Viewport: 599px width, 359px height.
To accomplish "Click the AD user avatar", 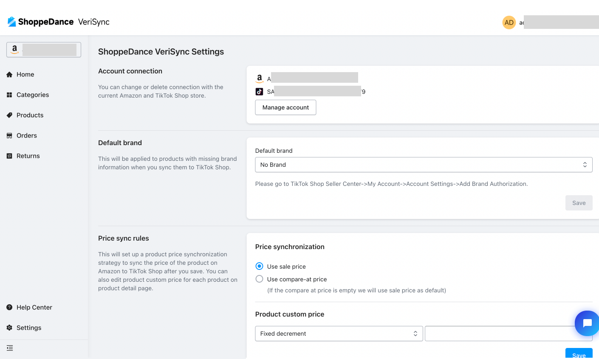I will click(x=509, y=22).
